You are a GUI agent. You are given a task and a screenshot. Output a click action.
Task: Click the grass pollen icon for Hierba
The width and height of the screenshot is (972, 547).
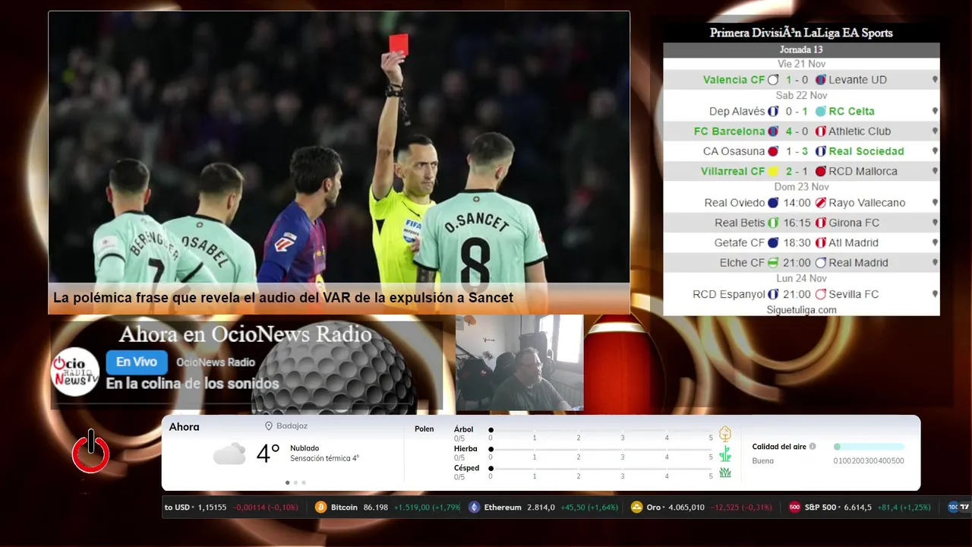coord(725,454)
